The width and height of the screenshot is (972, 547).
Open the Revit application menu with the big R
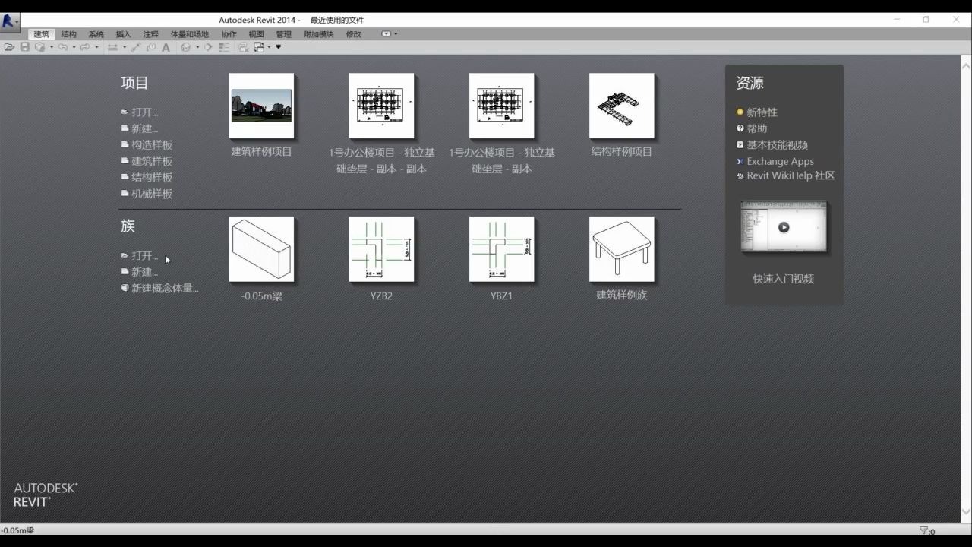tap(9, 21)
